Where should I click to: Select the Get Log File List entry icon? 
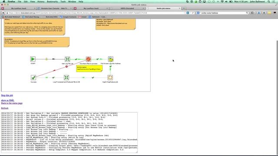coord(67,59)
